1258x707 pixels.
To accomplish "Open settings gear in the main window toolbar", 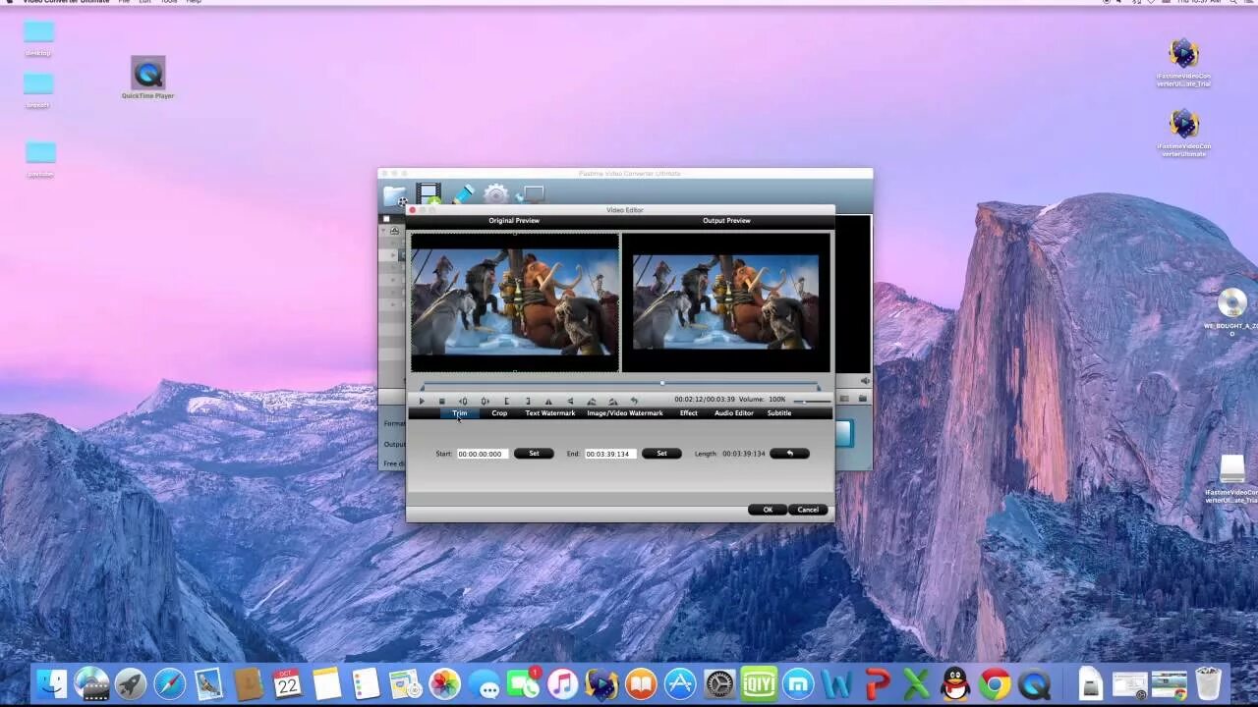I will pyautogui.click(x=496, y=193).
